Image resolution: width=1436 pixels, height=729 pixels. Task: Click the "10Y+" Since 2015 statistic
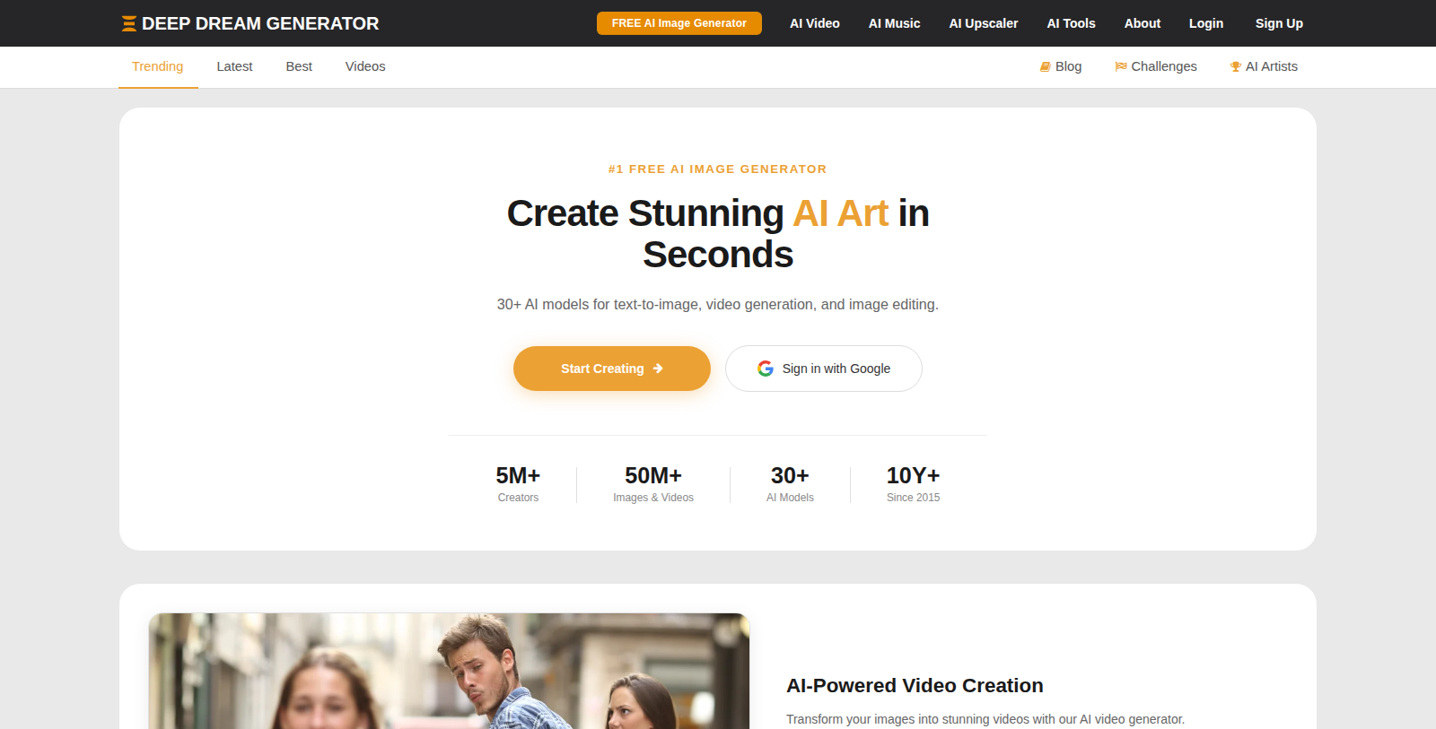(914, 484)
